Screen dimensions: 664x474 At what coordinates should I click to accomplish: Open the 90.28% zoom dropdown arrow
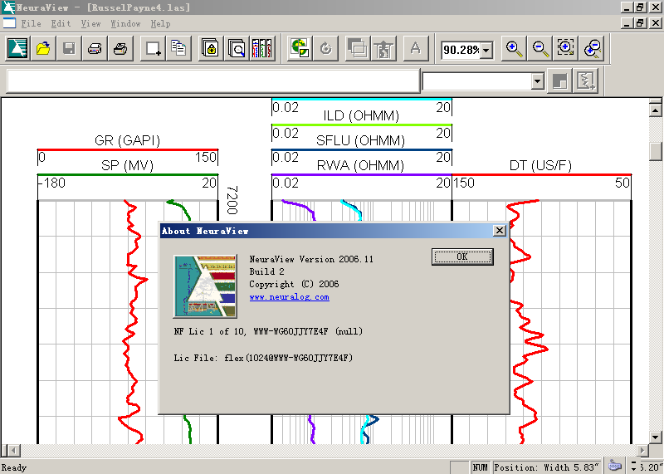coord(486,51)
